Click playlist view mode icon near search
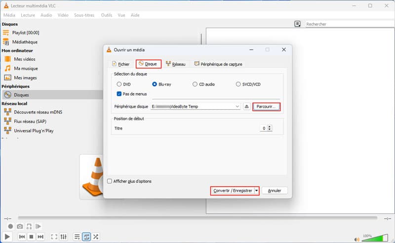395x243 pixels. click(298, 24)
